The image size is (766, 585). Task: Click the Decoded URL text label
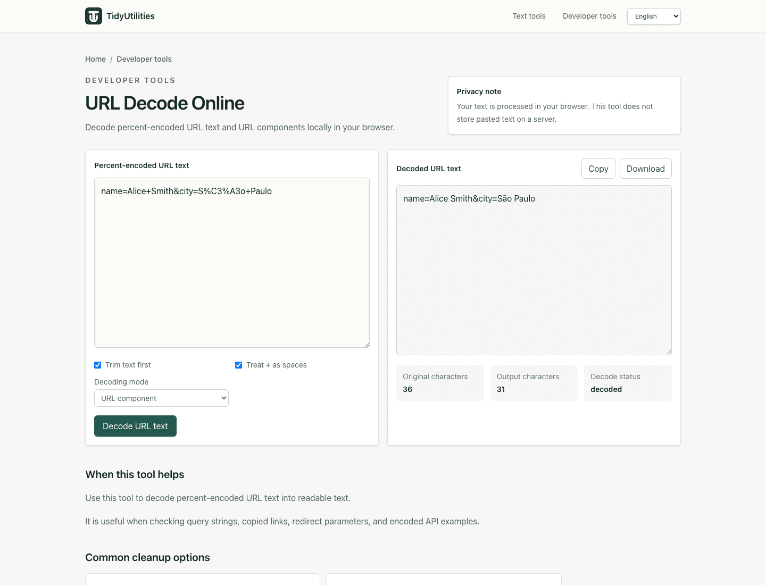(429, 169)
